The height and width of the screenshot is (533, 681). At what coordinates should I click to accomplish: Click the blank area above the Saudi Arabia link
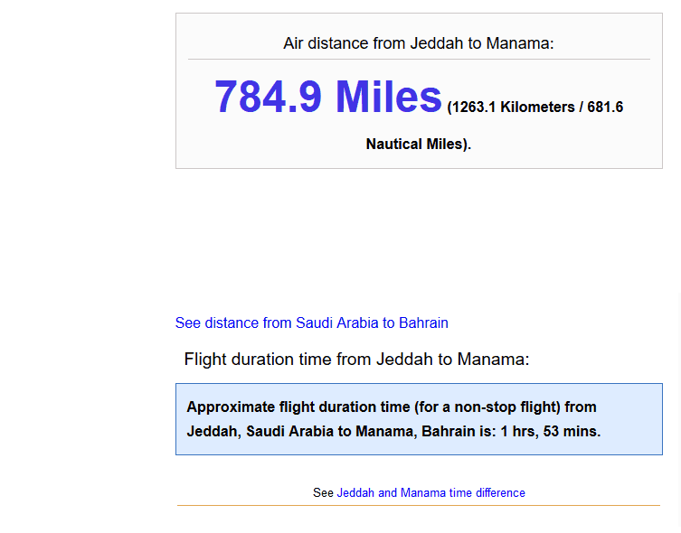[x=419, y=240]
